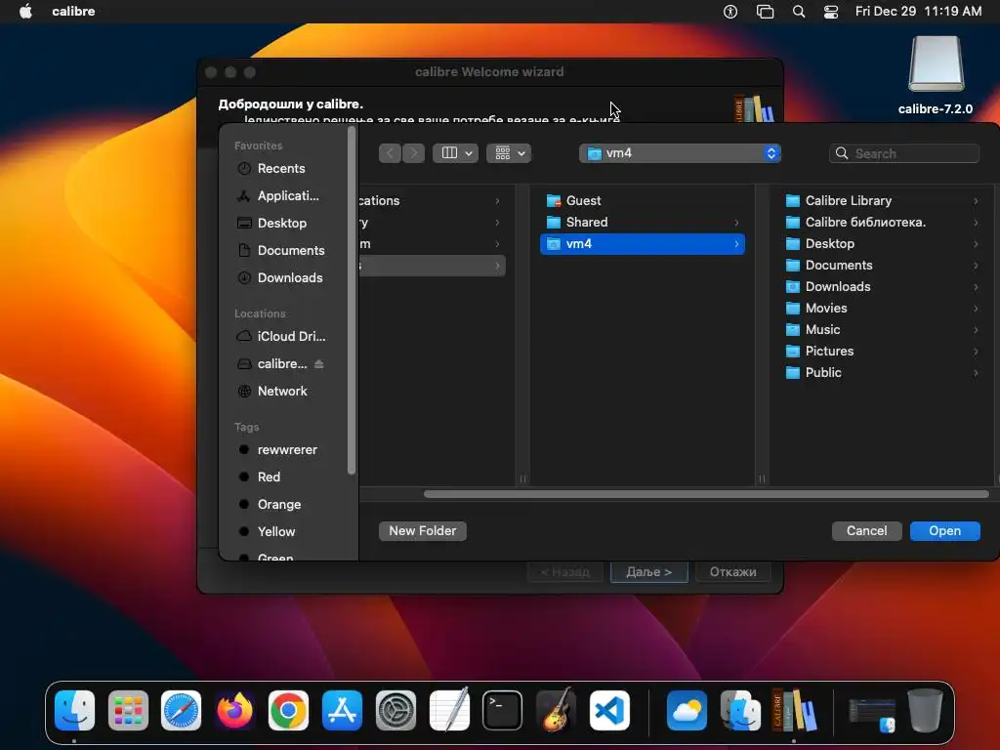
Task: Click the date and time
Action: click(918, 12)
